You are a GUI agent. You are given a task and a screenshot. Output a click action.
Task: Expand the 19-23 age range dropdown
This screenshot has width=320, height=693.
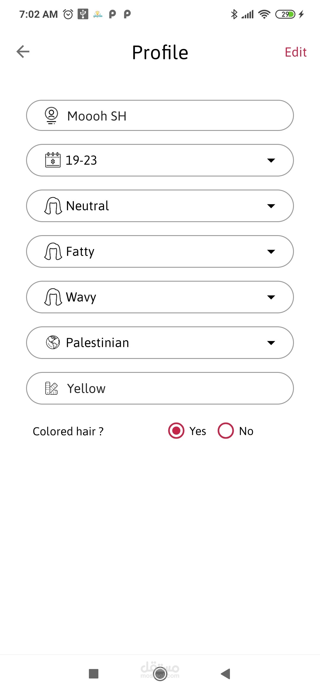pyautogui.click(x=271, y=161)
